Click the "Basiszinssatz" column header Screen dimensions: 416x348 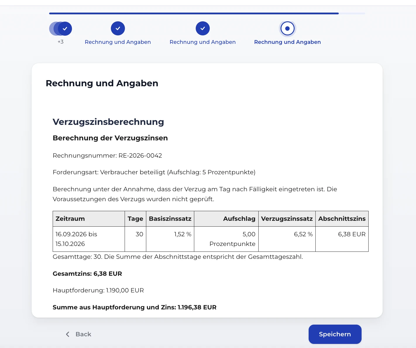170,219
